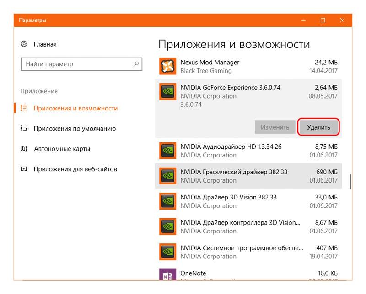Click the Удалить button
This screenshot has width=366, height=294.
[318, 127]
